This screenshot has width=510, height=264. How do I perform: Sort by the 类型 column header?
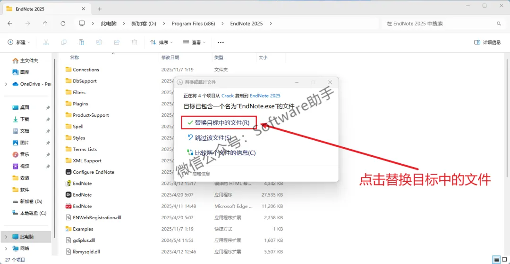point(219,57)
